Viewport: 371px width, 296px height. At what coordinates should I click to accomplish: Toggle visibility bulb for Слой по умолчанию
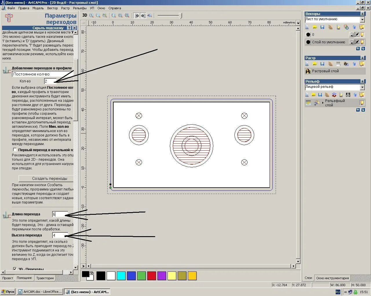click(362, 42)
